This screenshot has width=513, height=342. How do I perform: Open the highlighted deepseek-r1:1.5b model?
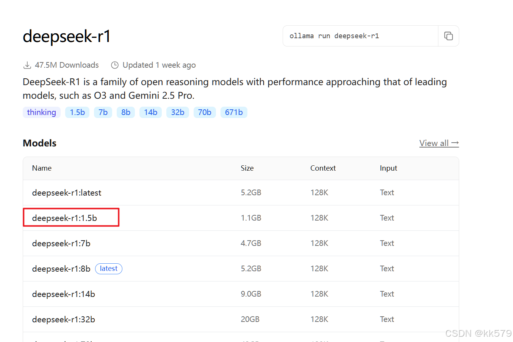coord(64,218)
